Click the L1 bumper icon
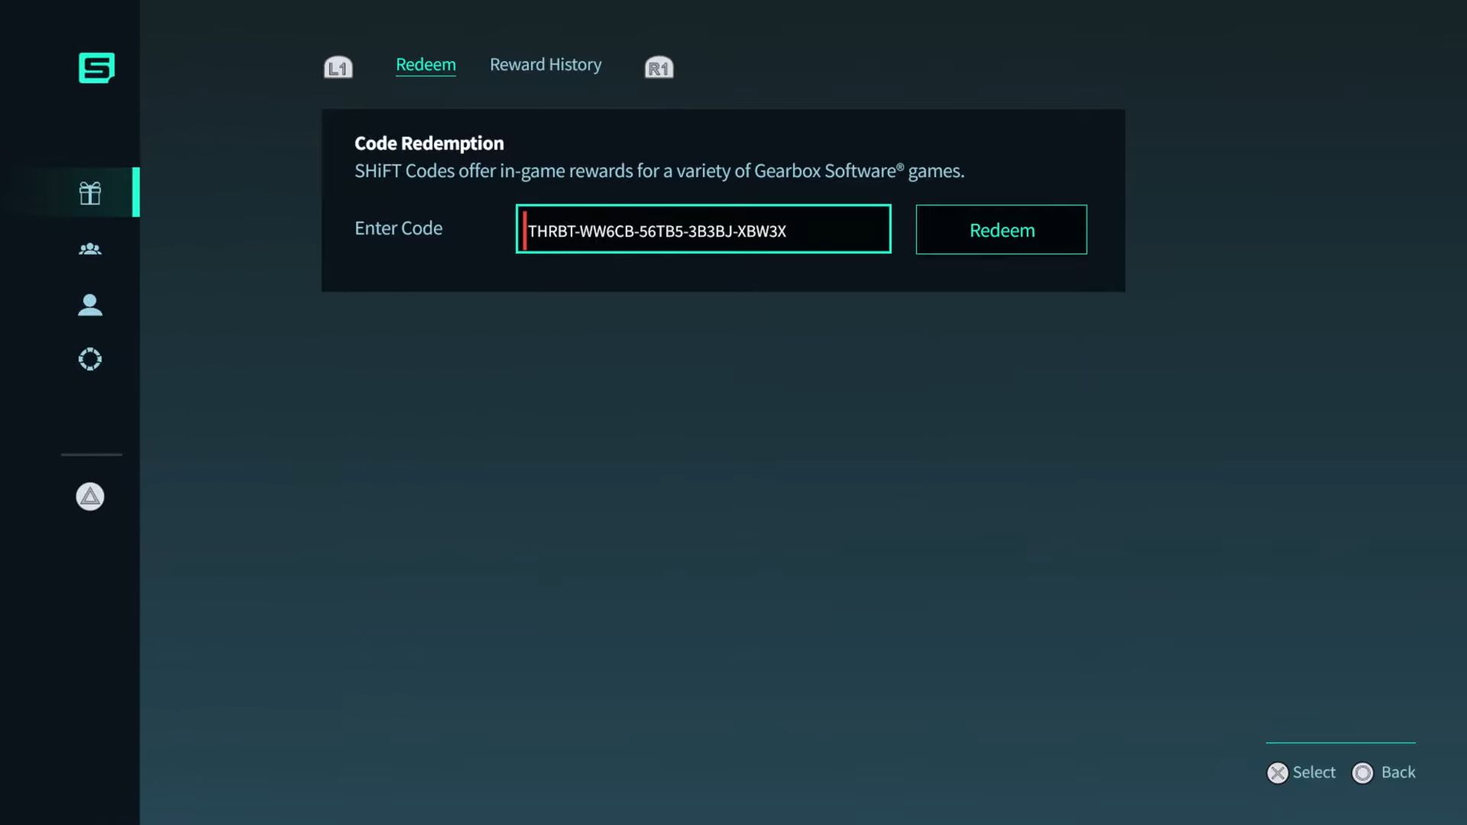1467x825 pixels. (338, 67)
